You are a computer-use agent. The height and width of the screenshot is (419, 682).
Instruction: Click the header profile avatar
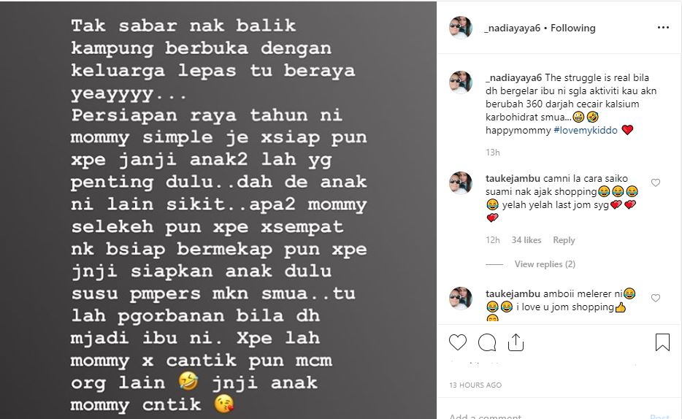461,28
